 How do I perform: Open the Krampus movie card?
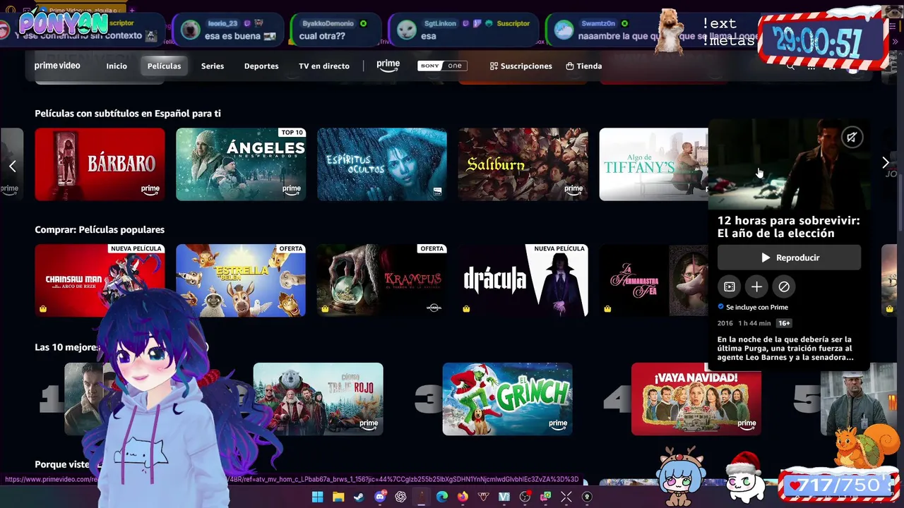(382, 280)
